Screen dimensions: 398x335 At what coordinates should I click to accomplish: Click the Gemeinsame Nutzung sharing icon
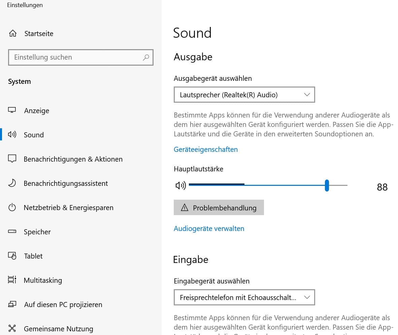(x=12, y=328)
